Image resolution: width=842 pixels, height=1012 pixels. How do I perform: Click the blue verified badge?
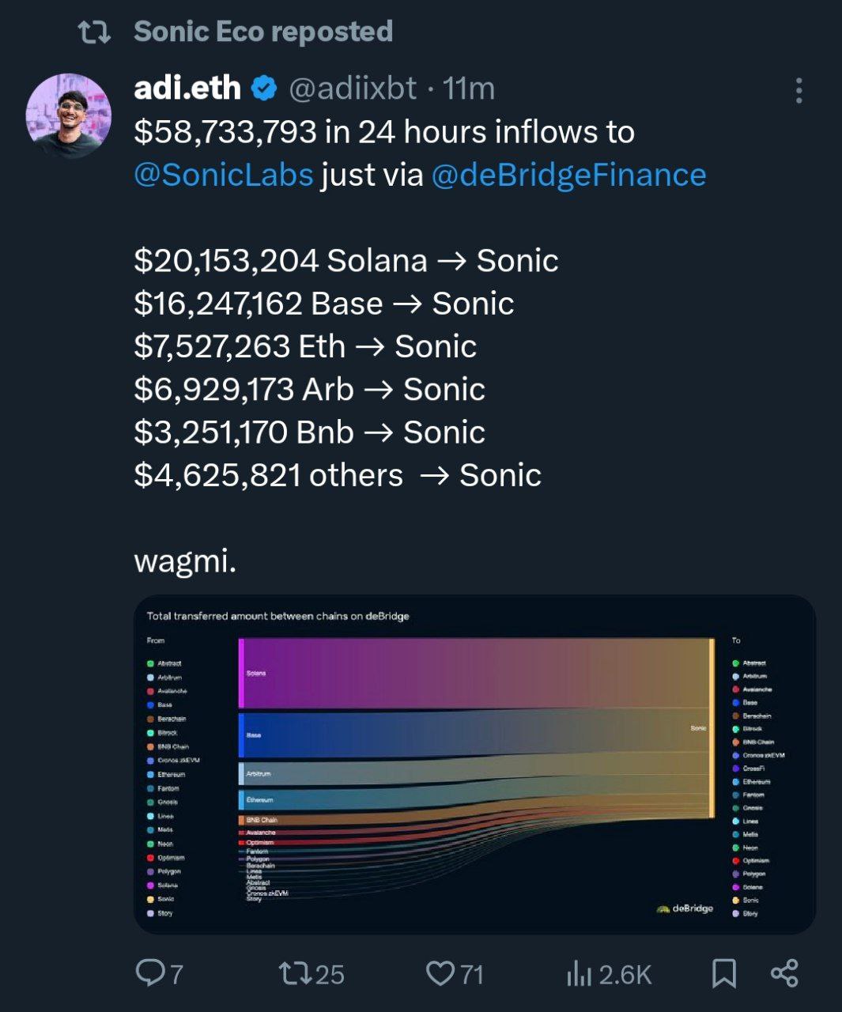(264, 89)
